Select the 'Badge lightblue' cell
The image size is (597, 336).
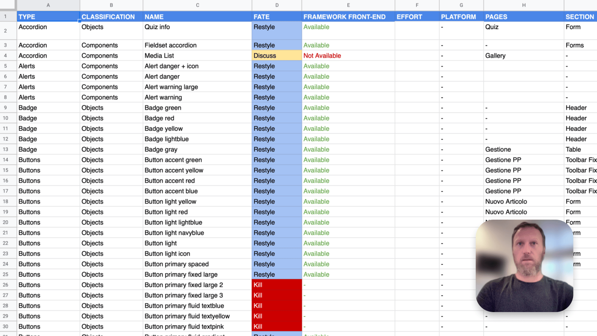[x=197, y=139]
